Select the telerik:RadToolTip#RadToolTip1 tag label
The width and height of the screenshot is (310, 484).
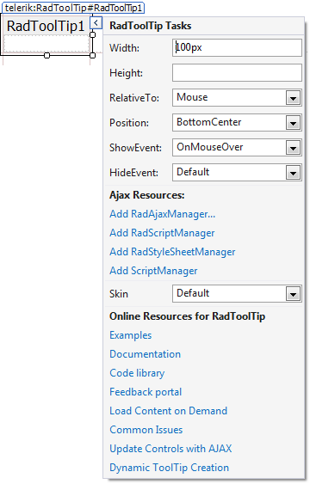click(73, 8)
